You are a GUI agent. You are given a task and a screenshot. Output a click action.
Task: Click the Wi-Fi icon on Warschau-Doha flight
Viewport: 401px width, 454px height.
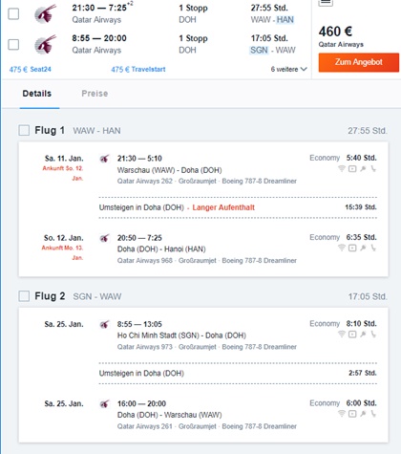(342, 168)
